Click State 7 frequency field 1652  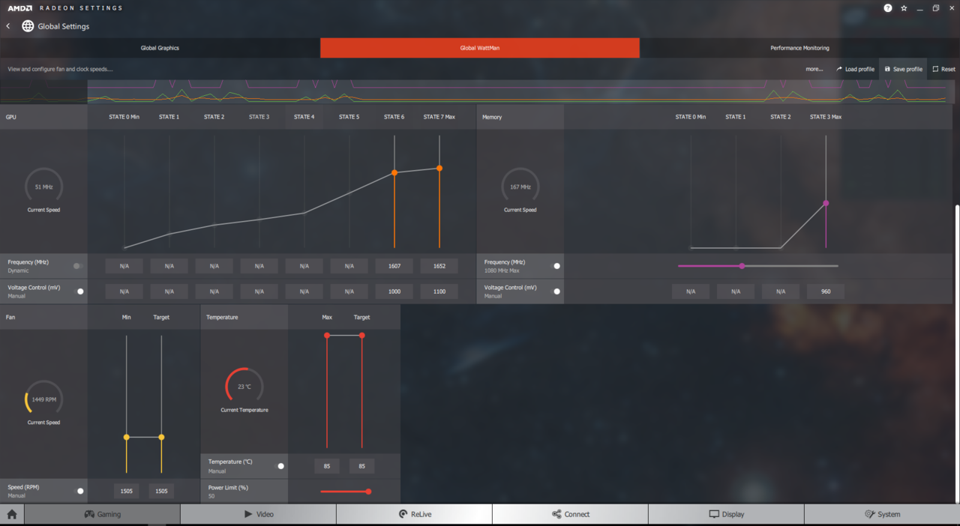[439, 266]
